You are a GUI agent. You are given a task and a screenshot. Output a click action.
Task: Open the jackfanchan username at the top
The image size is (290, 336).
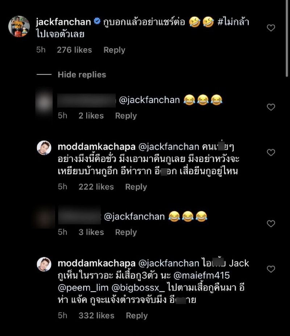(63, 22)
